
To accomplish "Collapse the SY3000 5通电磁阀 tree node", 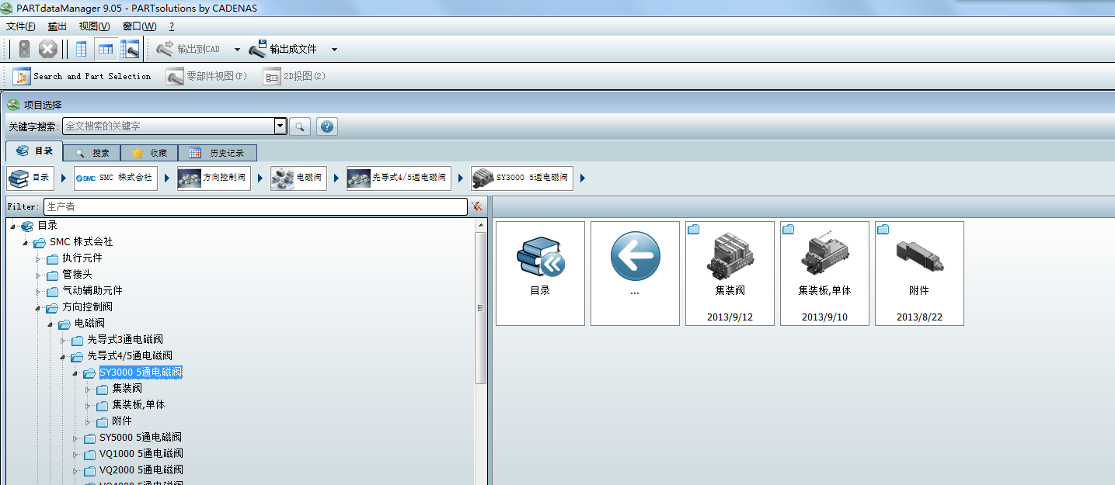I will (75, 373).
